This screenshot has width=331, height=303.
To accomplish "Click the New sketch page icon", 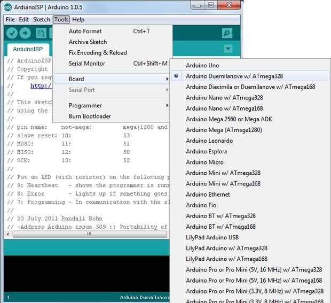I will (41, 33).
